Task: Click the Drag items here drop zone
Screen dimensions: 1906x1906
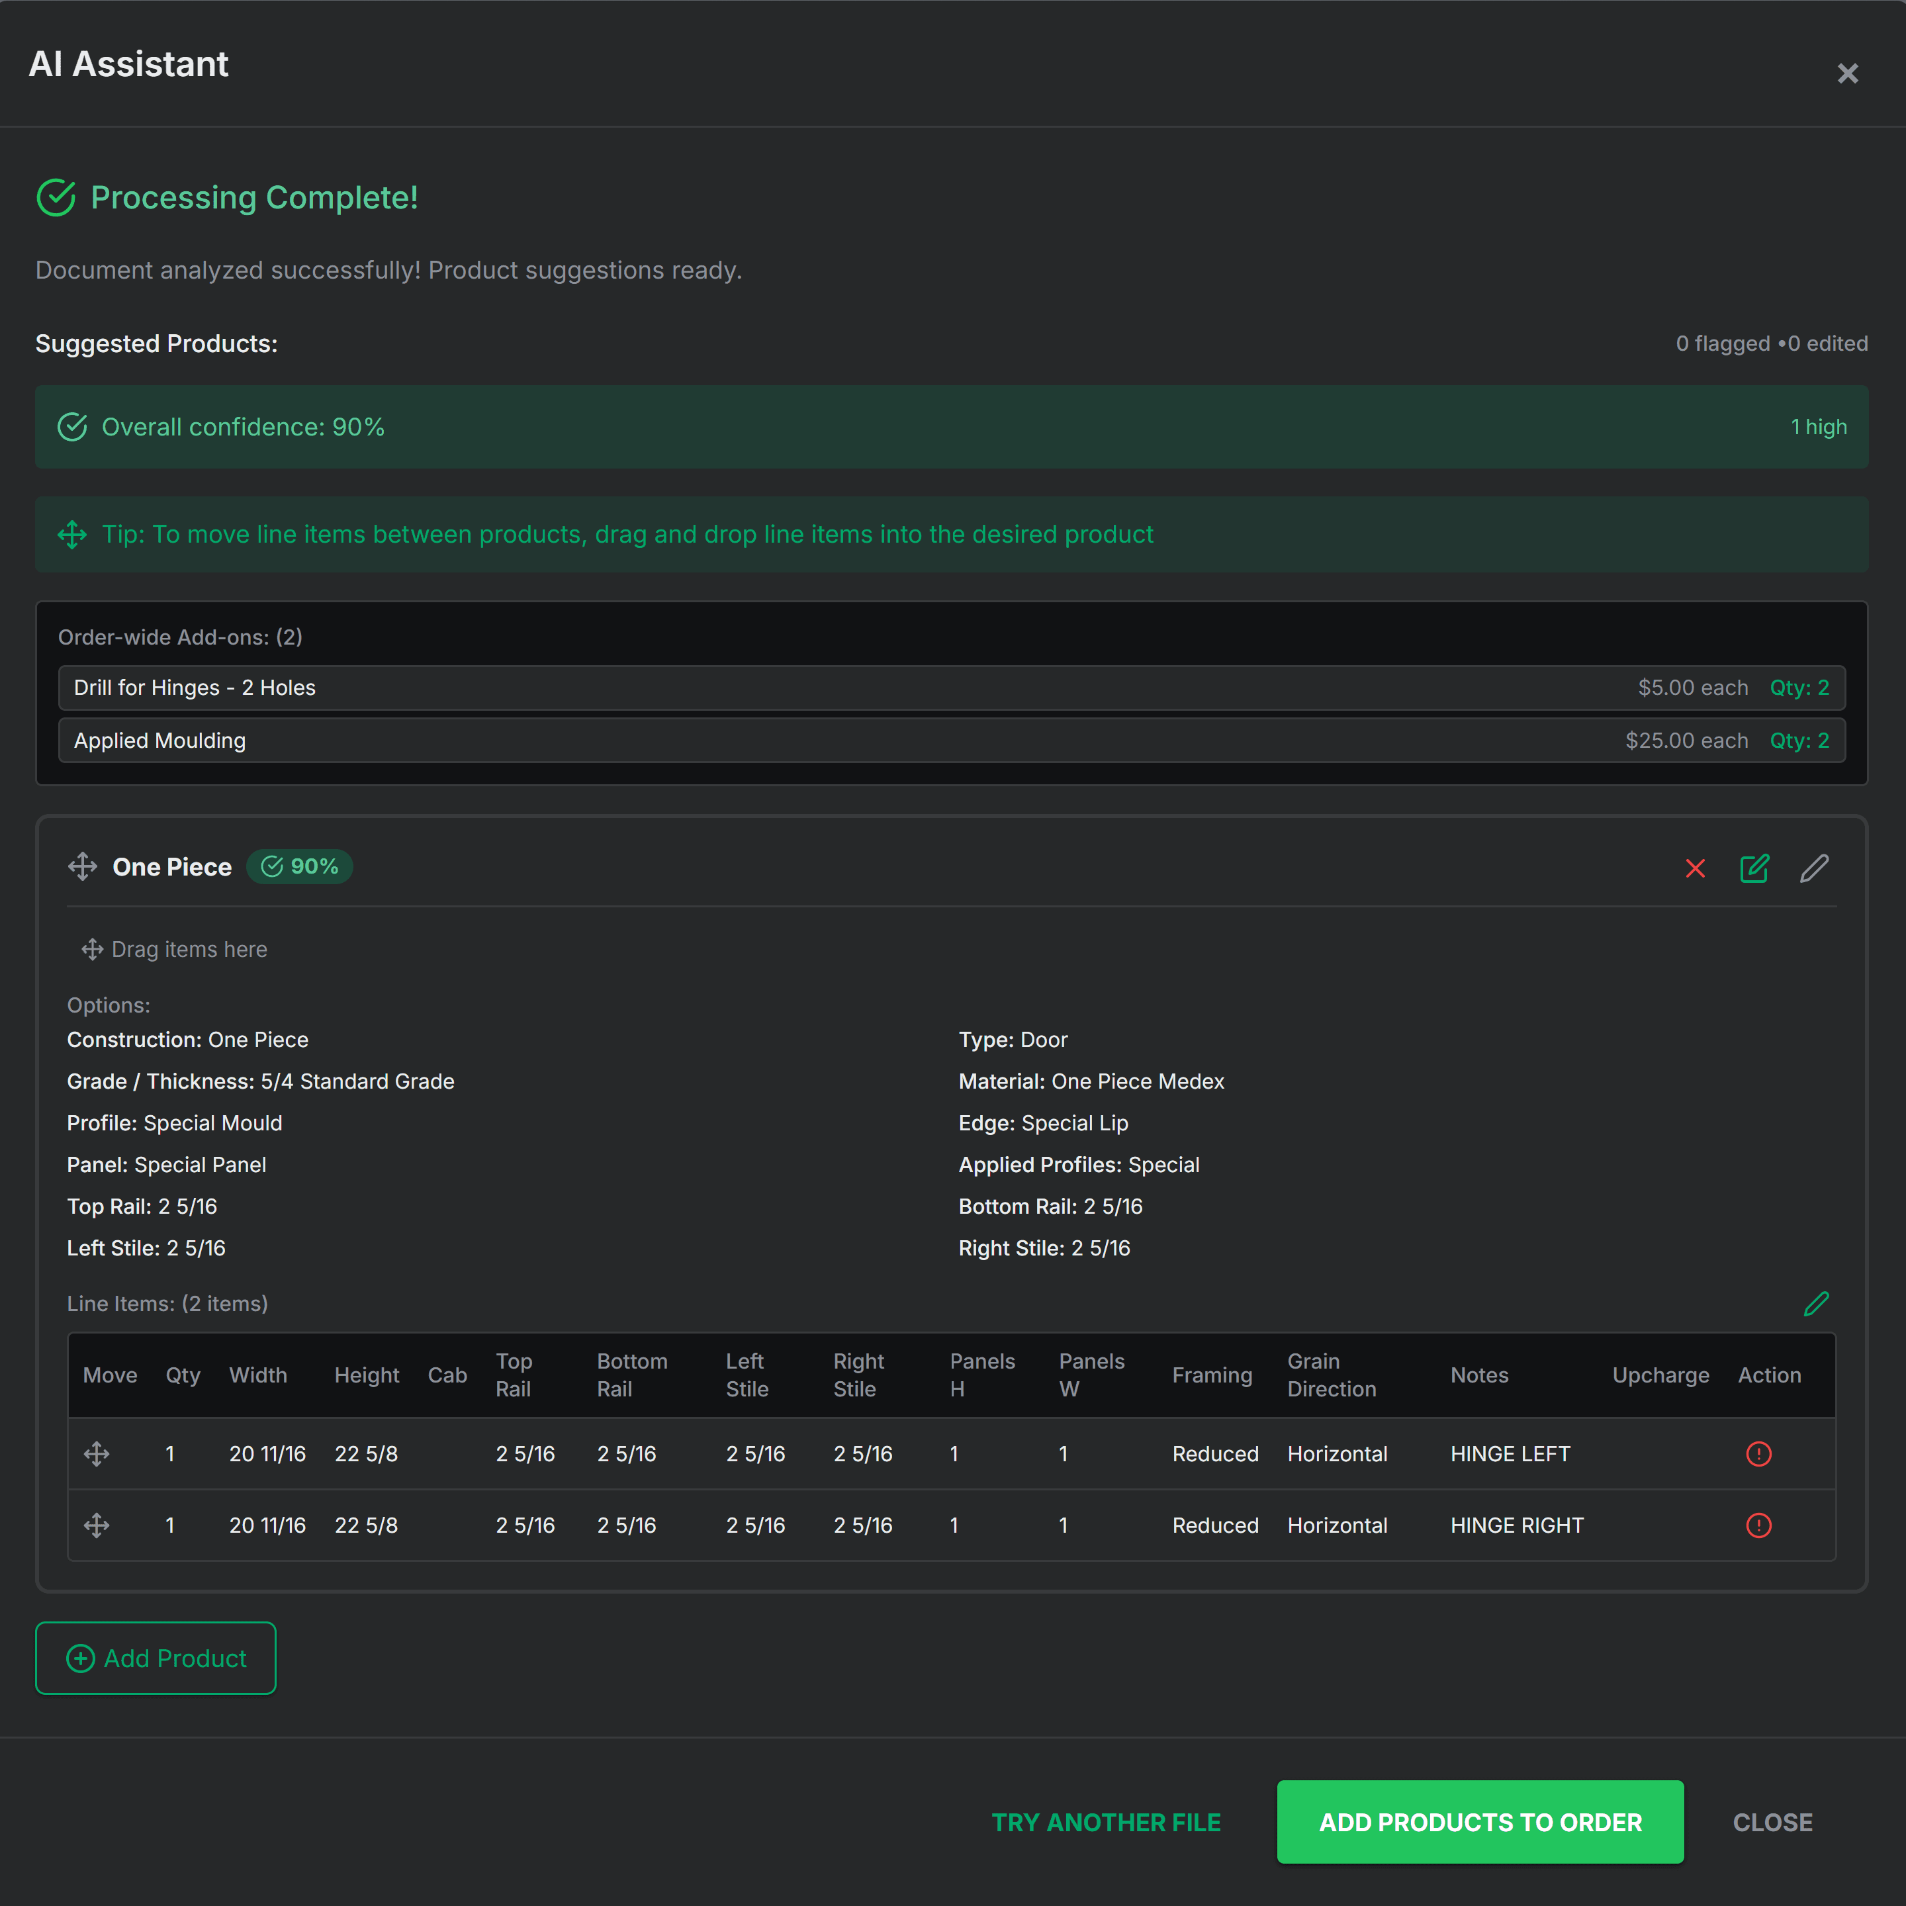Action: point(173,949)
